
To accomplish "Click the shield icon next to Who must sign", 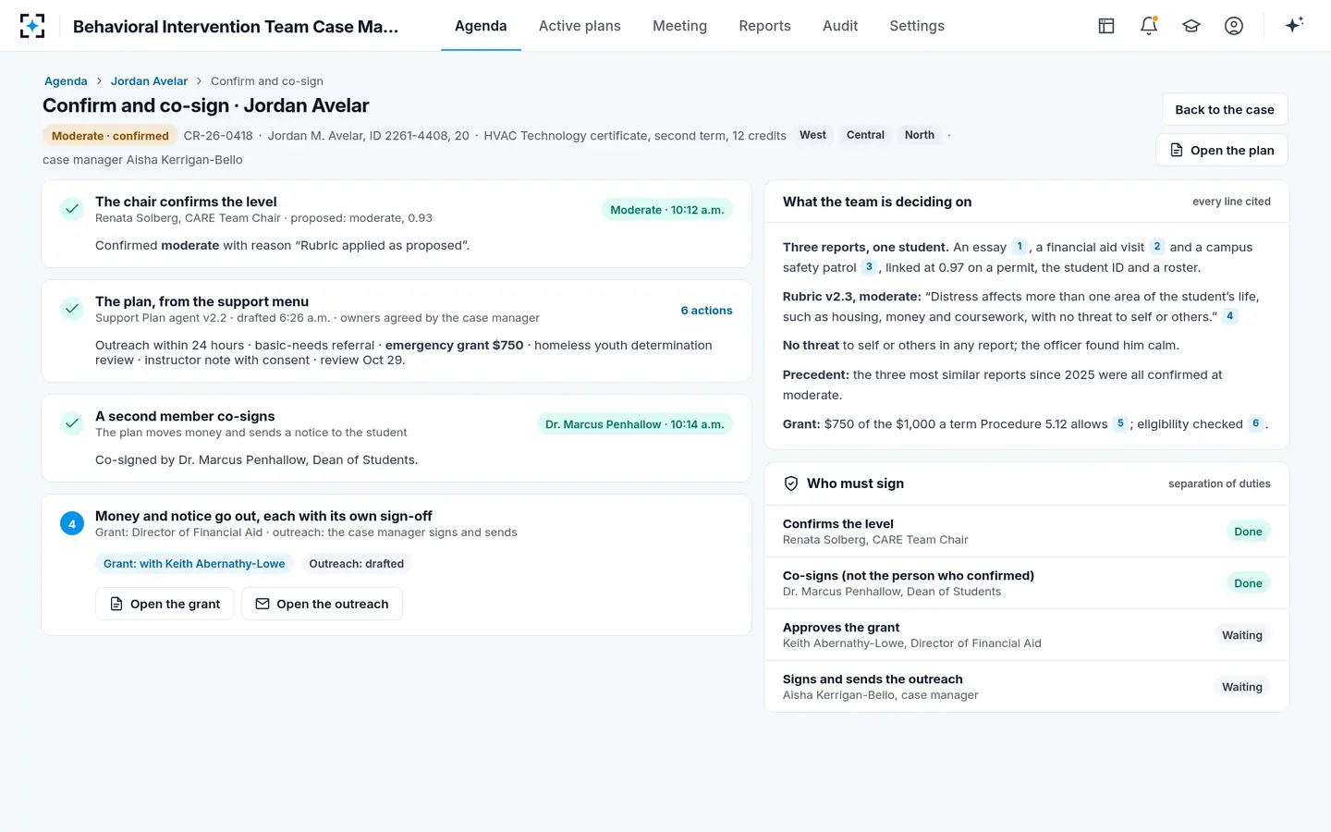I will point(791,483).
